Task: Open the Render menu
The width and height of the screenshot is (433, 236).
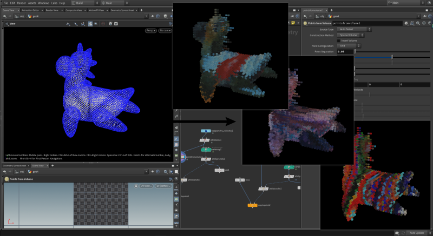Action: pos(21,3)
